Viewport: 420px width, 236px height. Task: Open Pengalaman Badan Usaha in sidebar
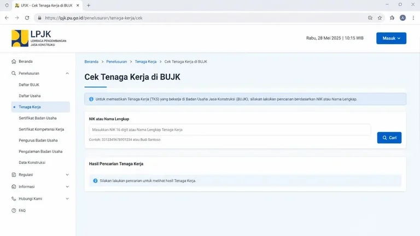[40, 151]
